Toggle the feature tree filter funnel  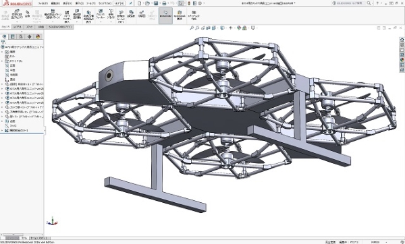pyautogui.click(x=3, y=42)
